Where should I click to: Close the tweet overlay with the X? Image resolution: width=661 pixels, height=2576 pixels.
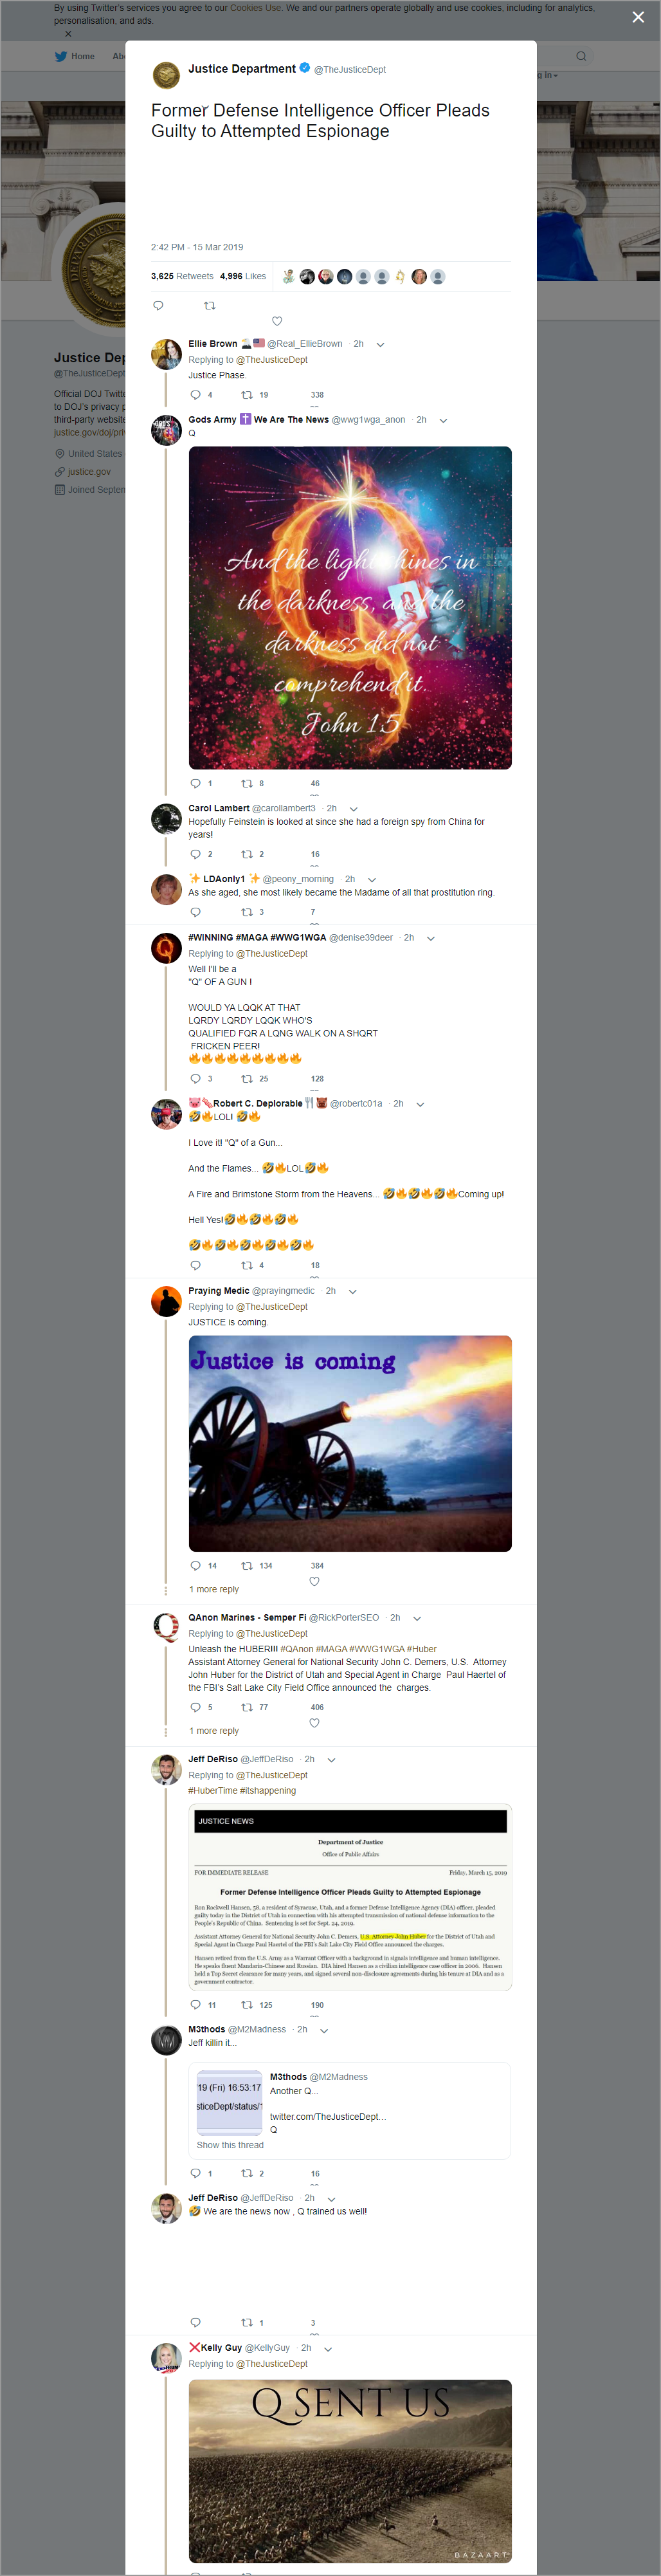638,17
